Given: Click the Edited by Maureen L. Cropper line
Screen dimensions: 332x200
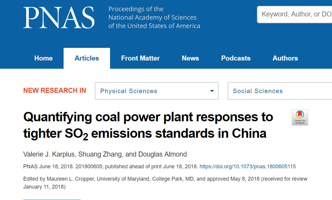Looking at the screenshot, I should click(165, 183).
